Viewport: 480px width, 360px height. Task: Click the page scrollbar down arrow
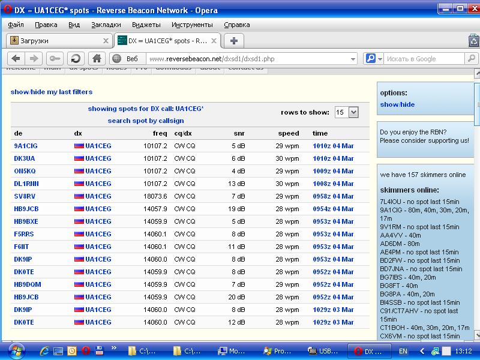pyautogui.click(x=477, y=334)
